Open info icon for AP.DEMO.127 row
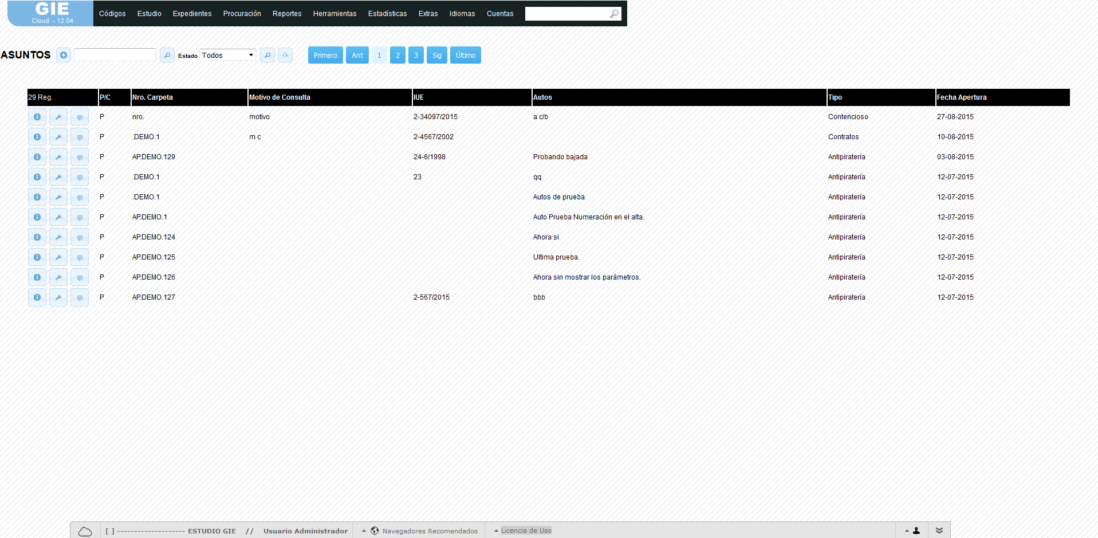1098x538 pixels. tap(37, 297)
